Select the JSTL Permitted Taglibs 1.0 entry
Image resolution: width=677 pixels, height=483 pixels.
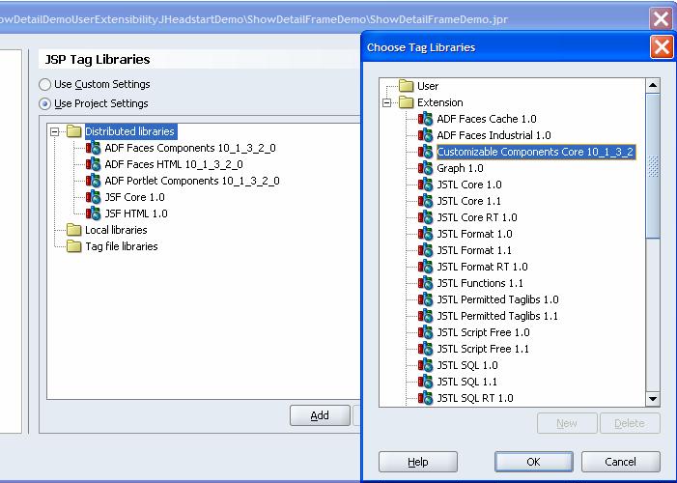(497, 299)
